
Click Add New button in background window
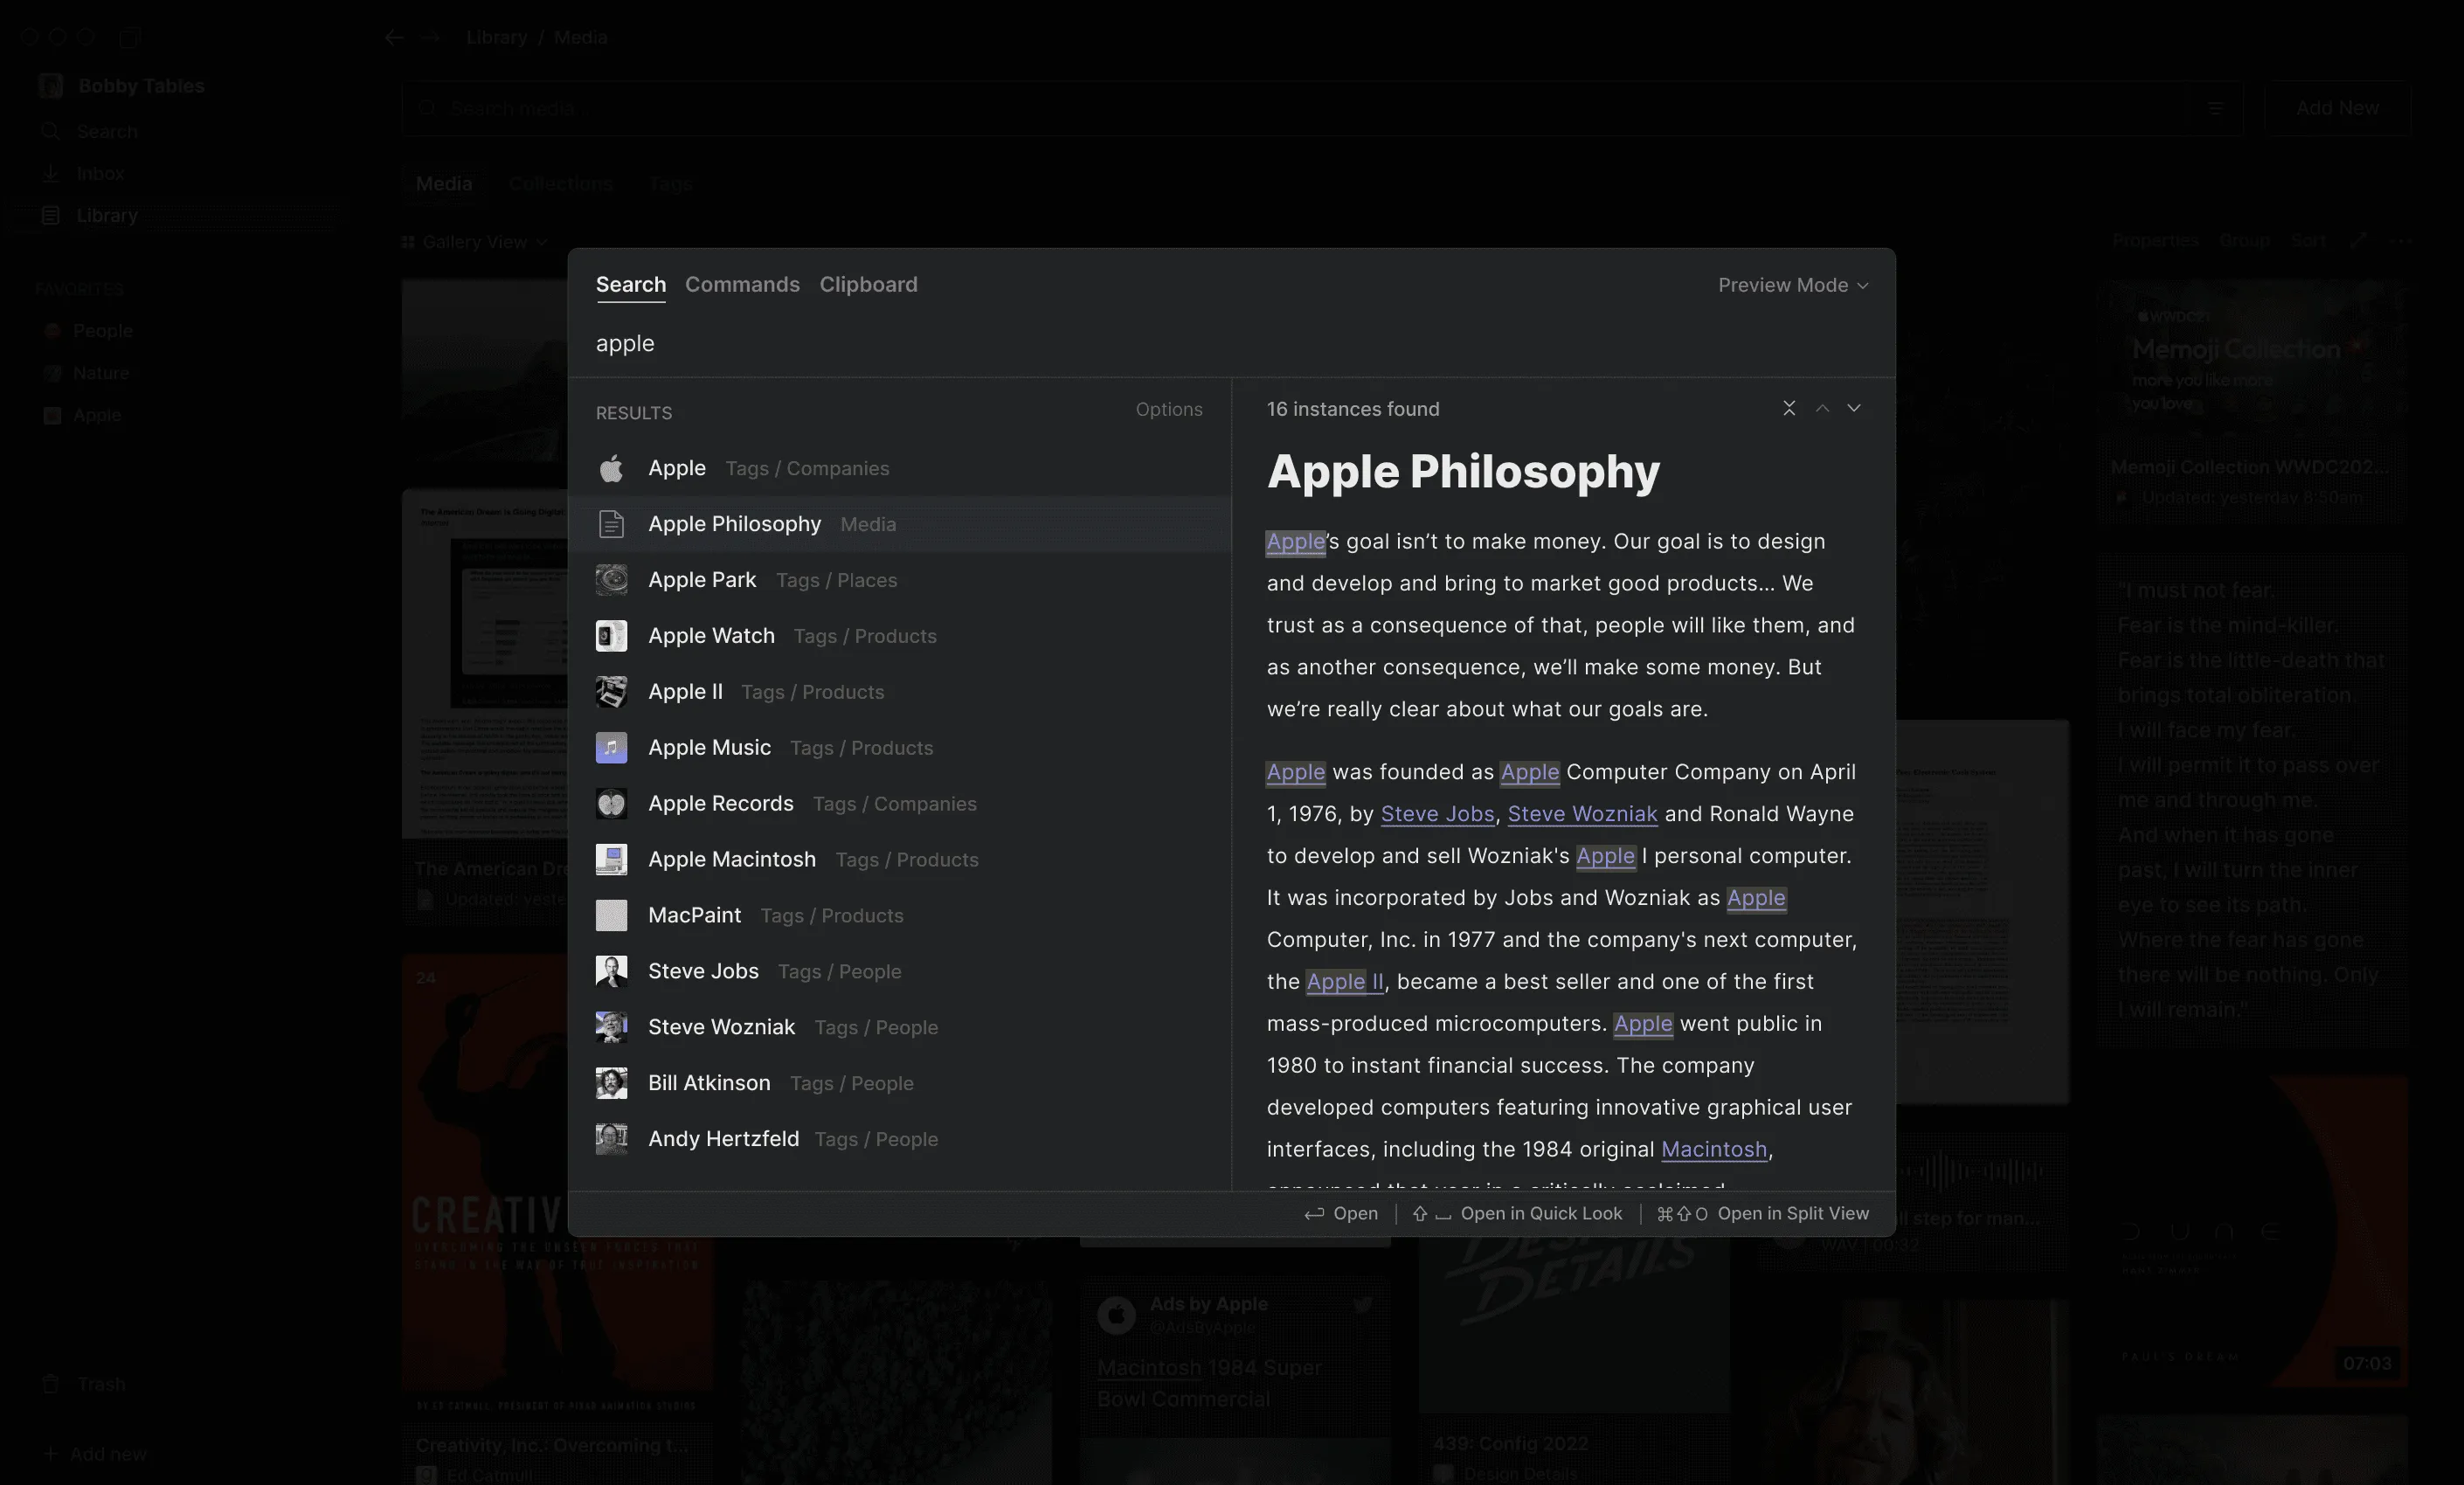coord(2337,108)
